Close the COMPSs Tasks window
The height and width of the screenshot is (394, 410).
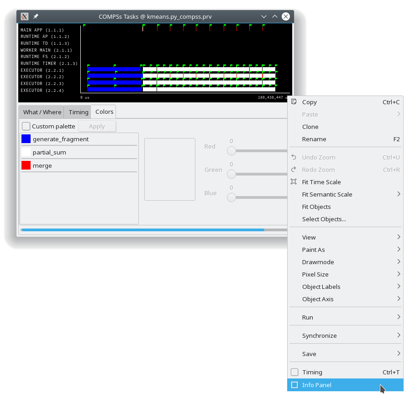coord(286,16)
